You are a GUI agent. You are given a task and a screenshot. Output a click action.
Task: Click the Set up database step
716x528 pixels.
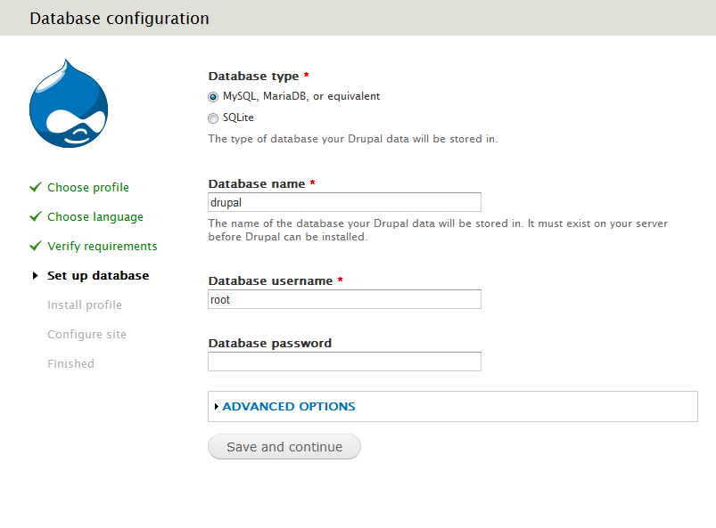(x=98, y=275)
